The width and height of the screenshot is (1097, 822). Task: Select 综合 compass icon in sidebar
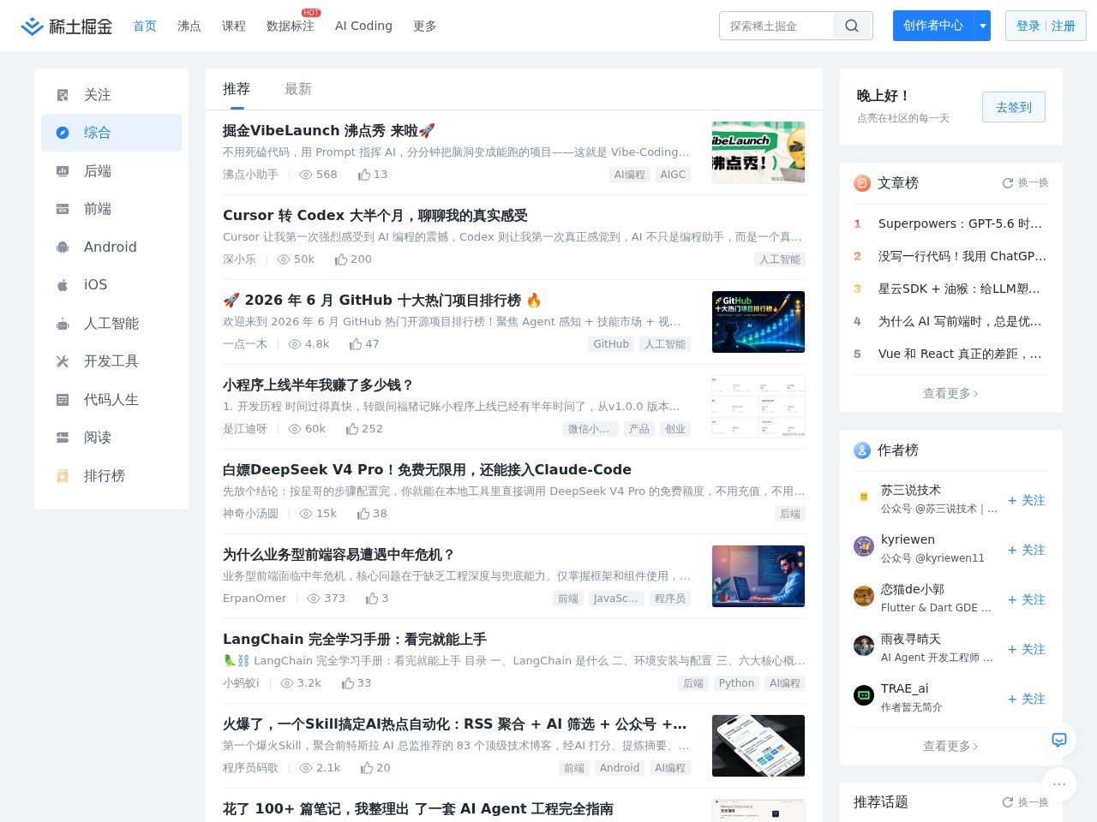(63, 133)
